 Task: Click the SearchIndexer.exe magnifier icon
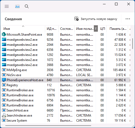(x=4, y=115)
